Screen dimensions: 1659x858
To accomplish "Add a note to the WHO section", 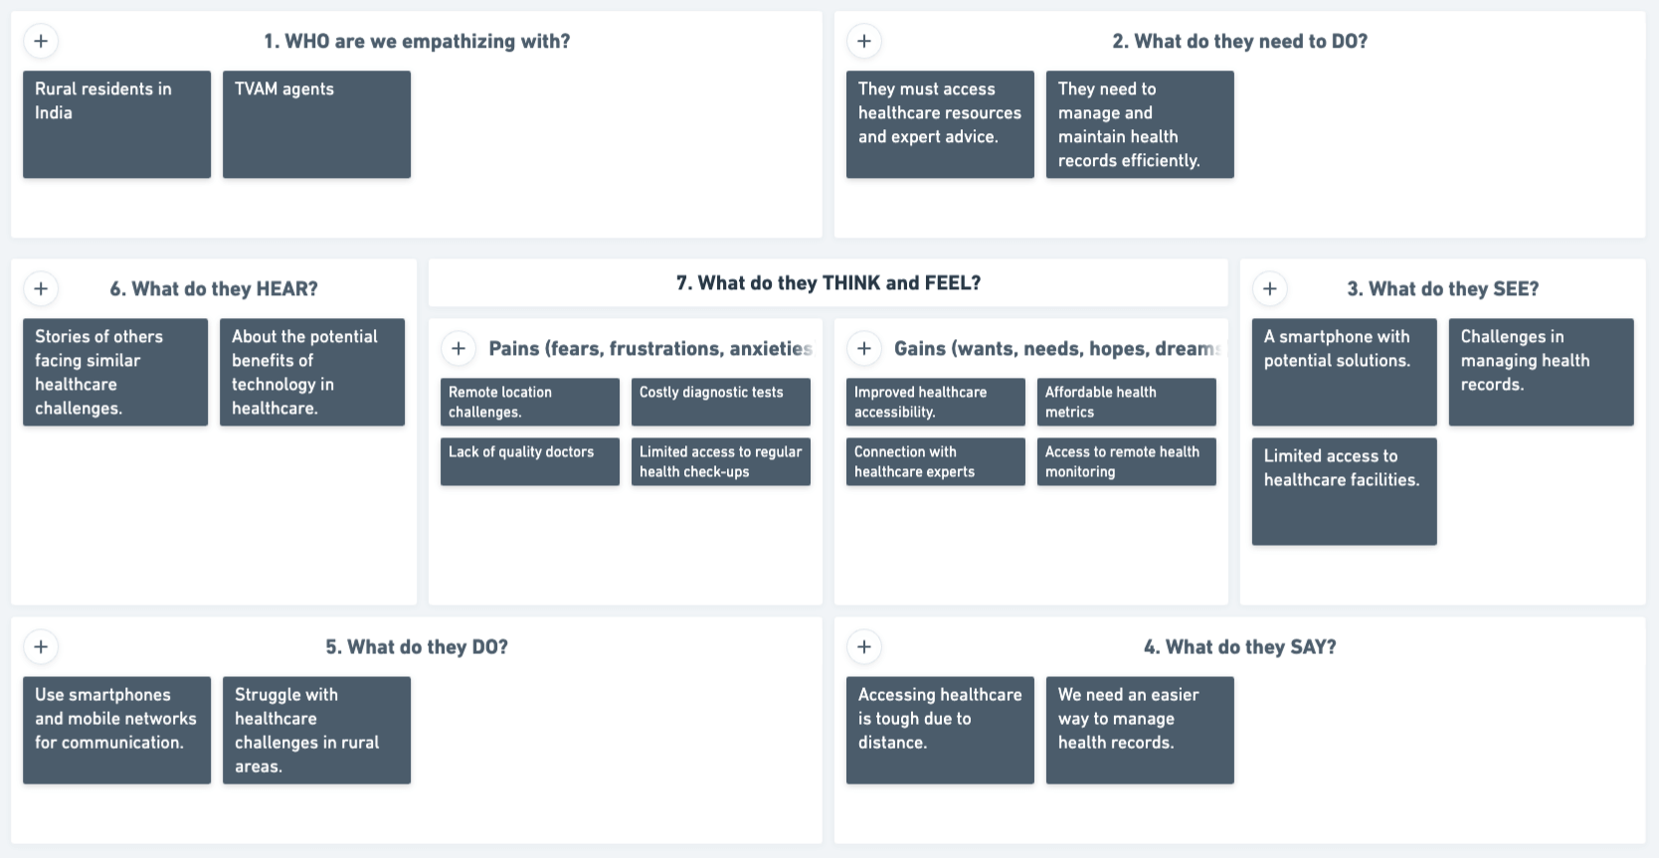I will 41,41.
